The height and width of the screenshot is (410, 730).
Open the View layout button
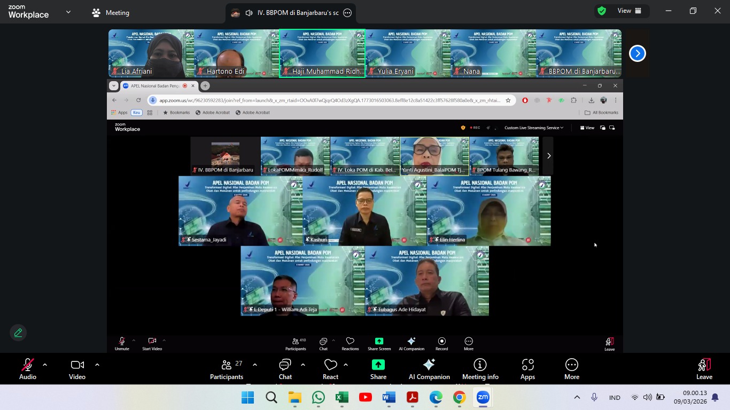(x=629, y=11)
